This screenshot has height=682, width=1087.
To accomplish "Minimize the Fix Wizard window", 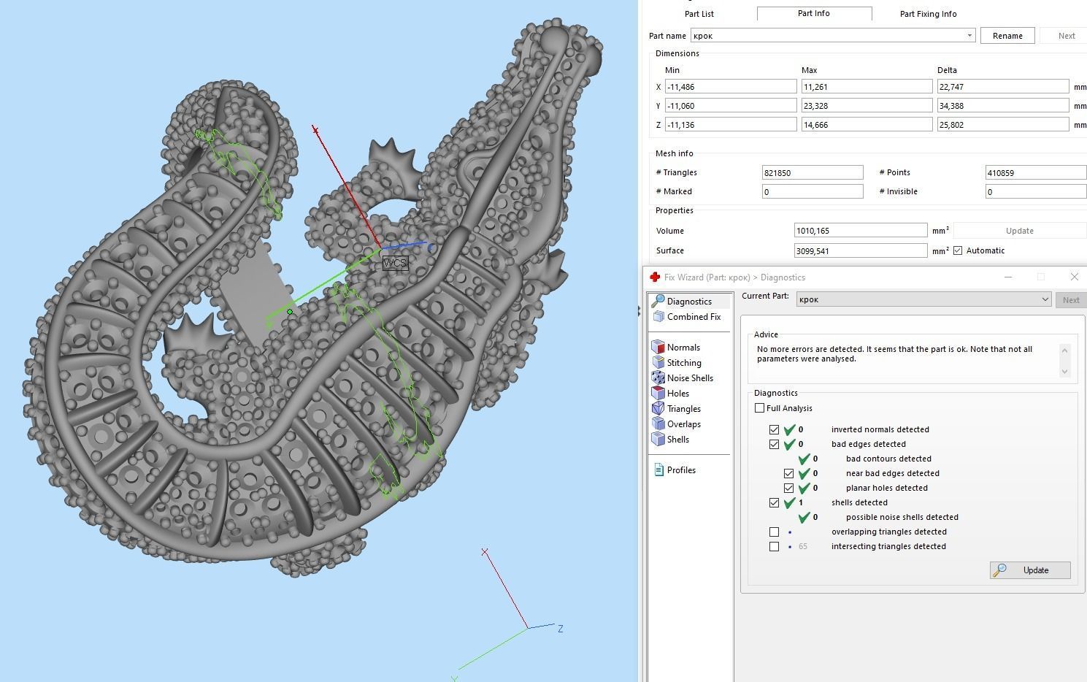I will [1008, 277].
